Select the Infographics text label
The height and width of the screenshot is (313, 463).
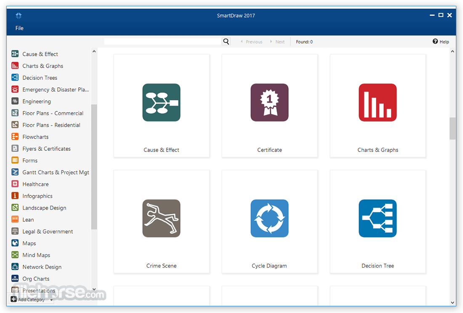coord(37,196)
